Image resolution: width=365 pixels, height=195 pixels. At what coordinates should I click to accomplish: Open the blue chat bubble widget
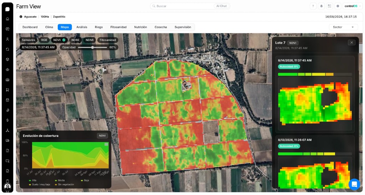pos(354,184)
